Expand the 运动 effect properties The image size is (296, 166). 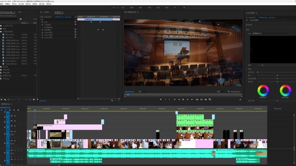click(40, 22)
